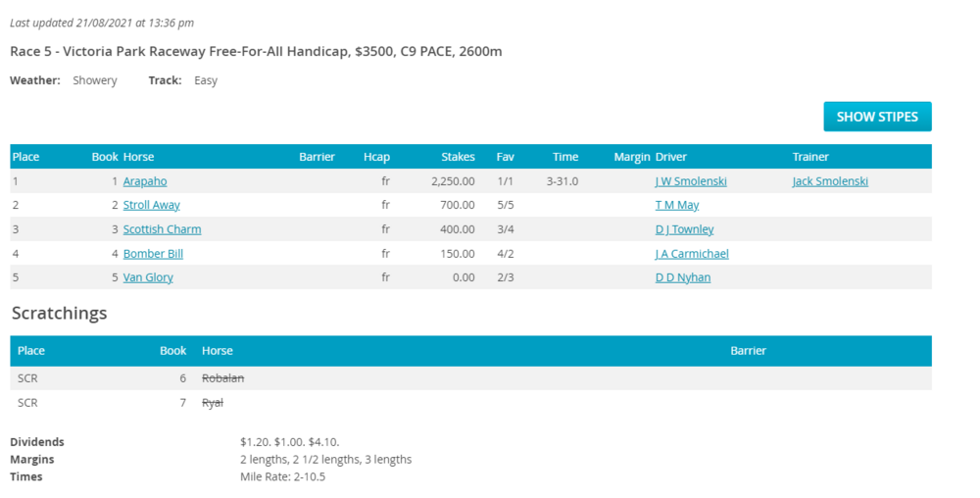
Task: Click the Fav column header
Action: coord(505,157)
